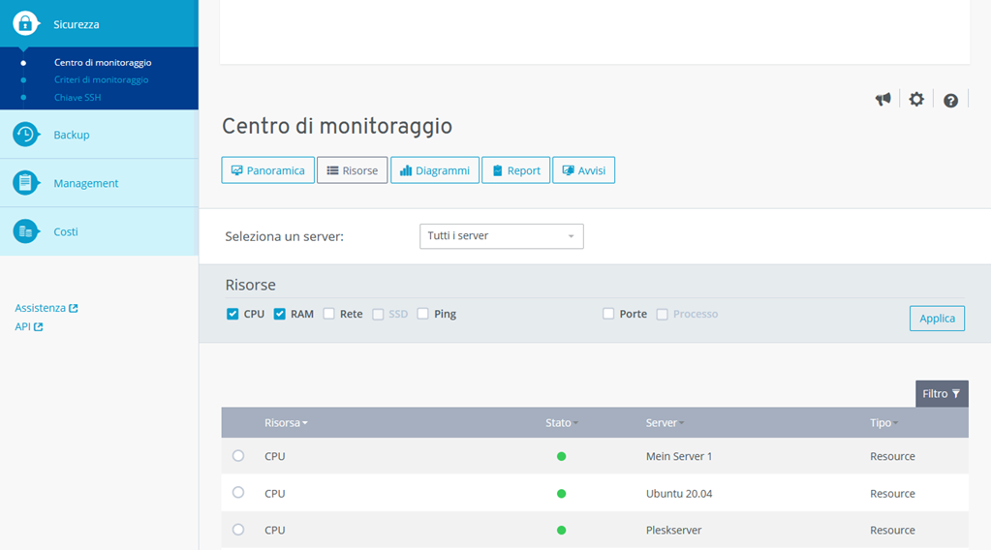Enable the Porte checkbox
992x550 pixels.
click(608, 314)
